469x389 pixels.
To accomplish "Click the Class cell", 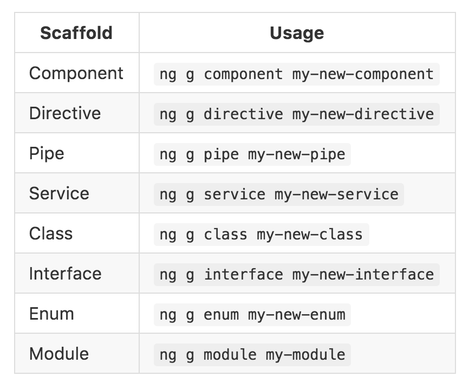I will pos(51,234).
